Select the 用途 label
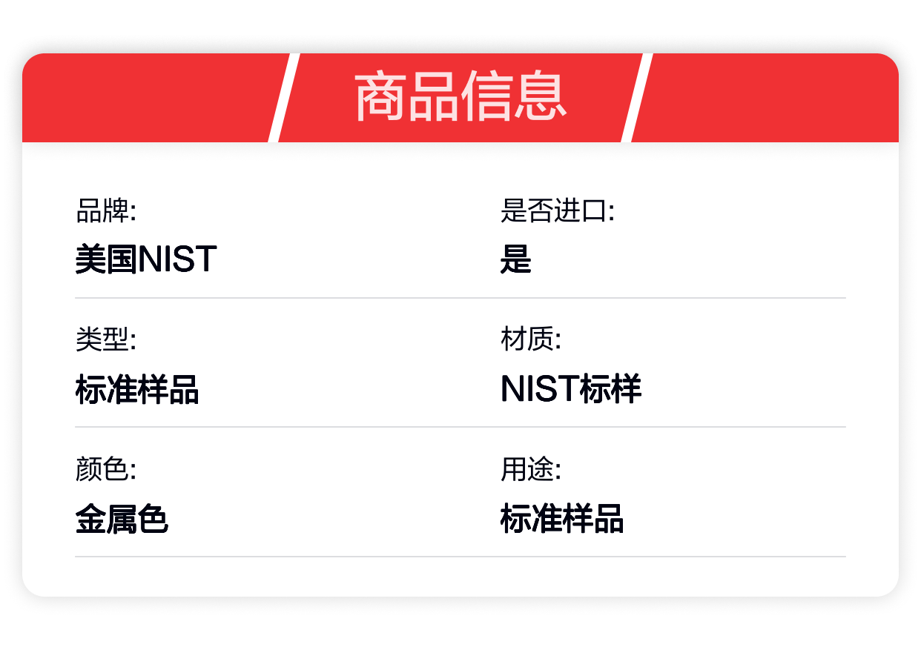This screenshot has width=921, height=650. [x=530, y=469]
